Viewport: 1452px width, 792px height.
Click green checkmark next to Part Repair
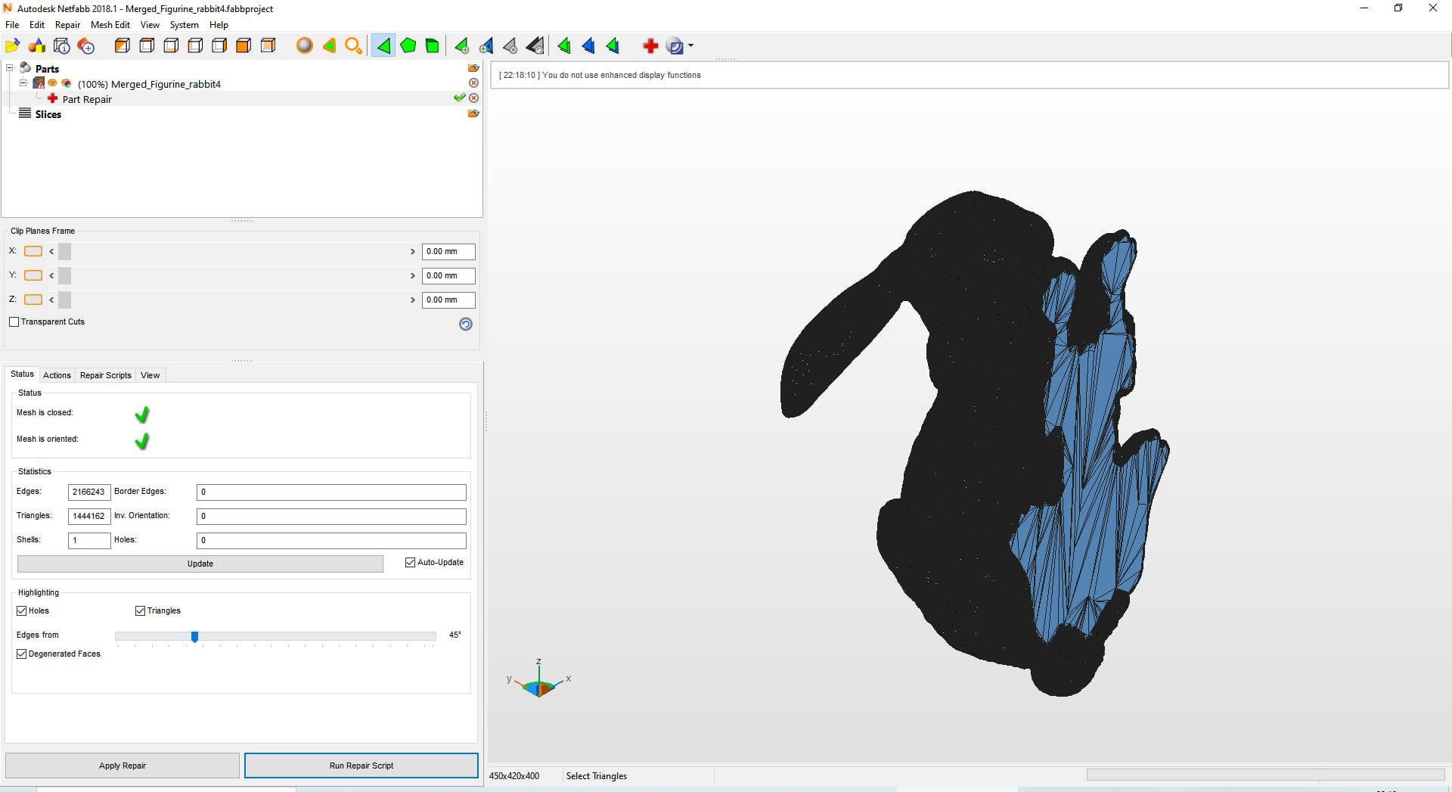(x=459, y=98)
